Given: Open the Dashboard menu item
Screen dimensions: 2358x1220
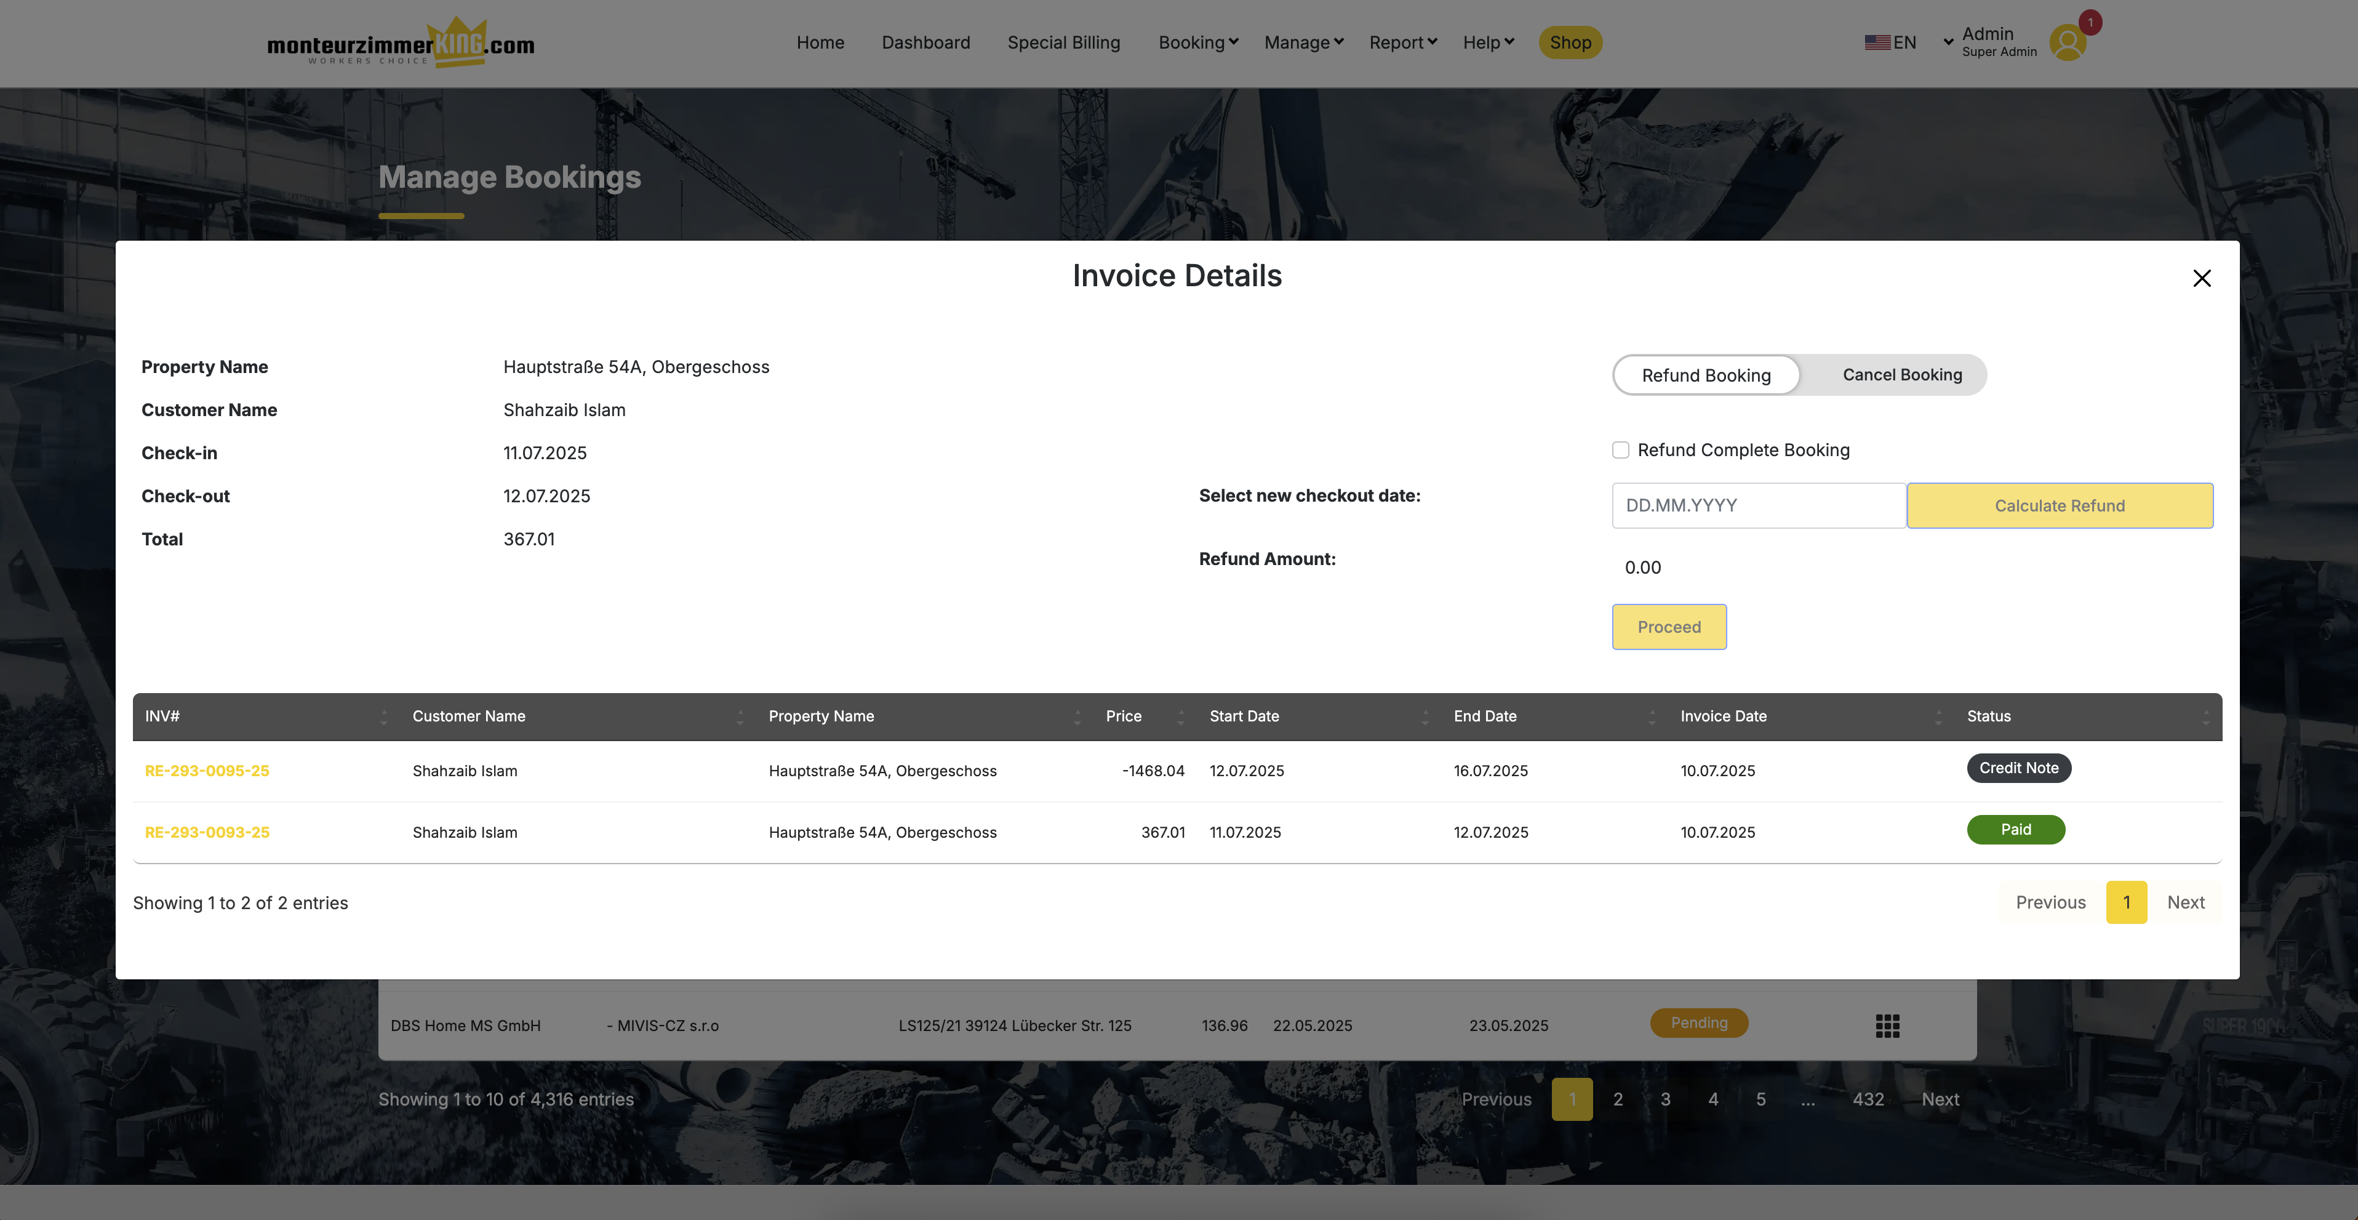Looking at the screenshot, I should (x=925, y=42).
